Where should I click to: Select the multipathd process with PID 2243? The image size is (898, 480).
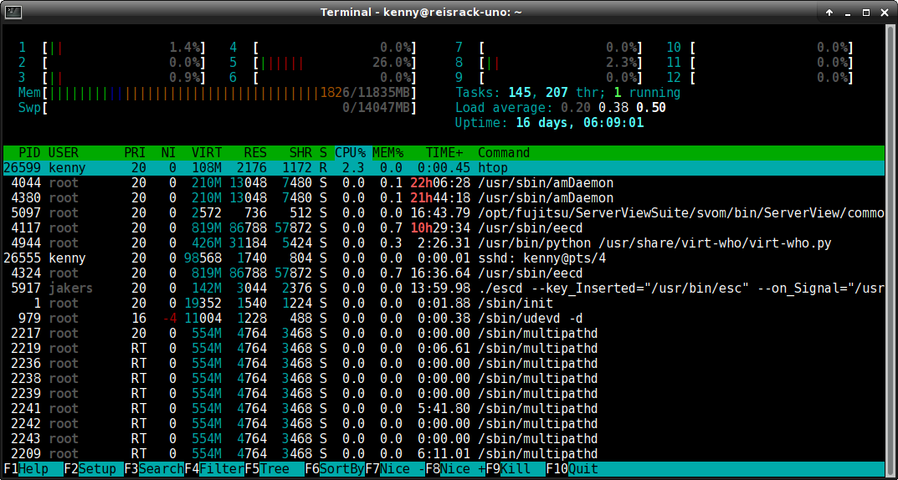click(444, 438)
